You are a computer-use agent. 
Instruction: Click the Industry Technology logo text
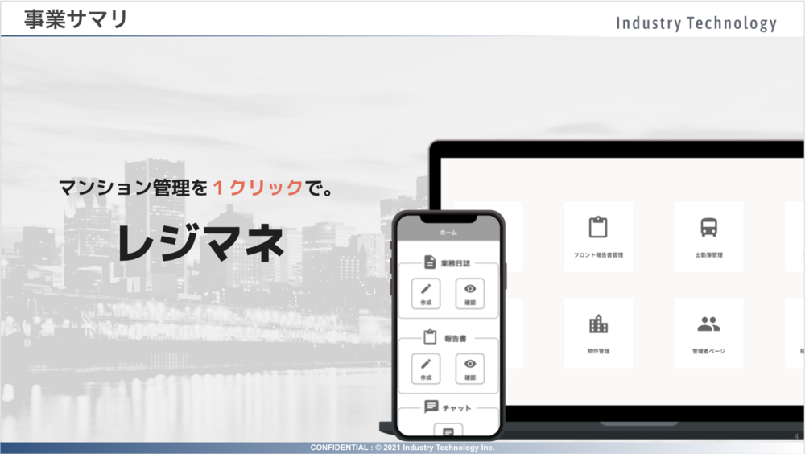[696, 23]
